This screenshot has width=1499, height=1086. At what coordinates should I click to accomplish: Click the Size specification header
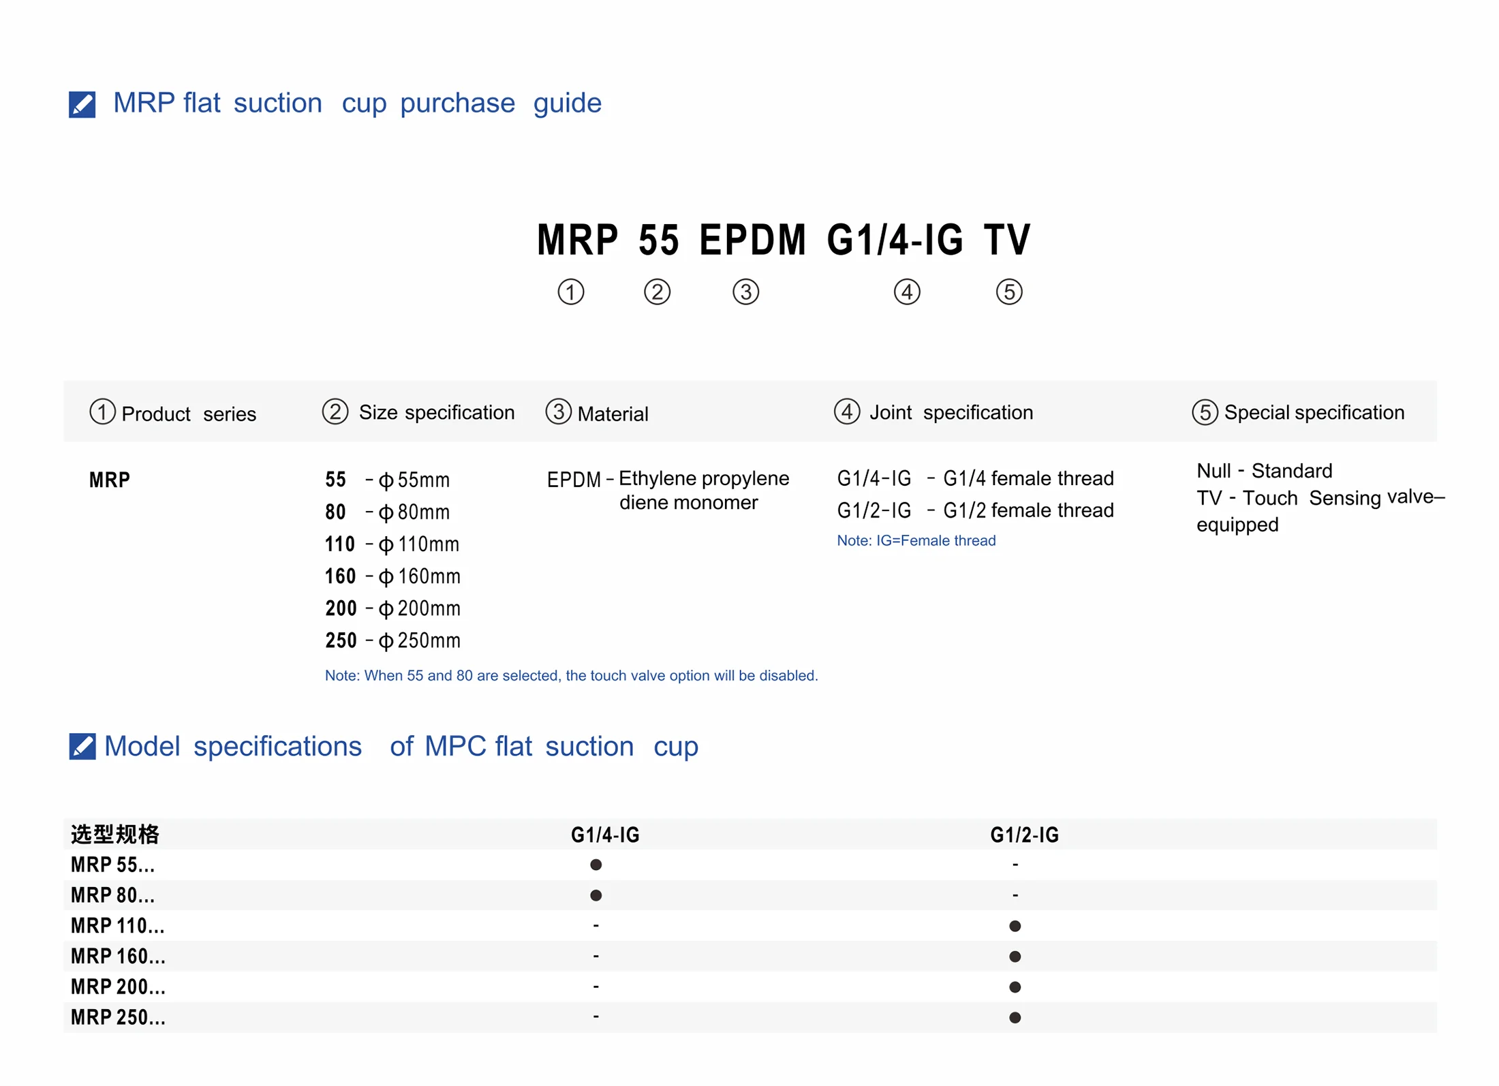click(436, 412)
